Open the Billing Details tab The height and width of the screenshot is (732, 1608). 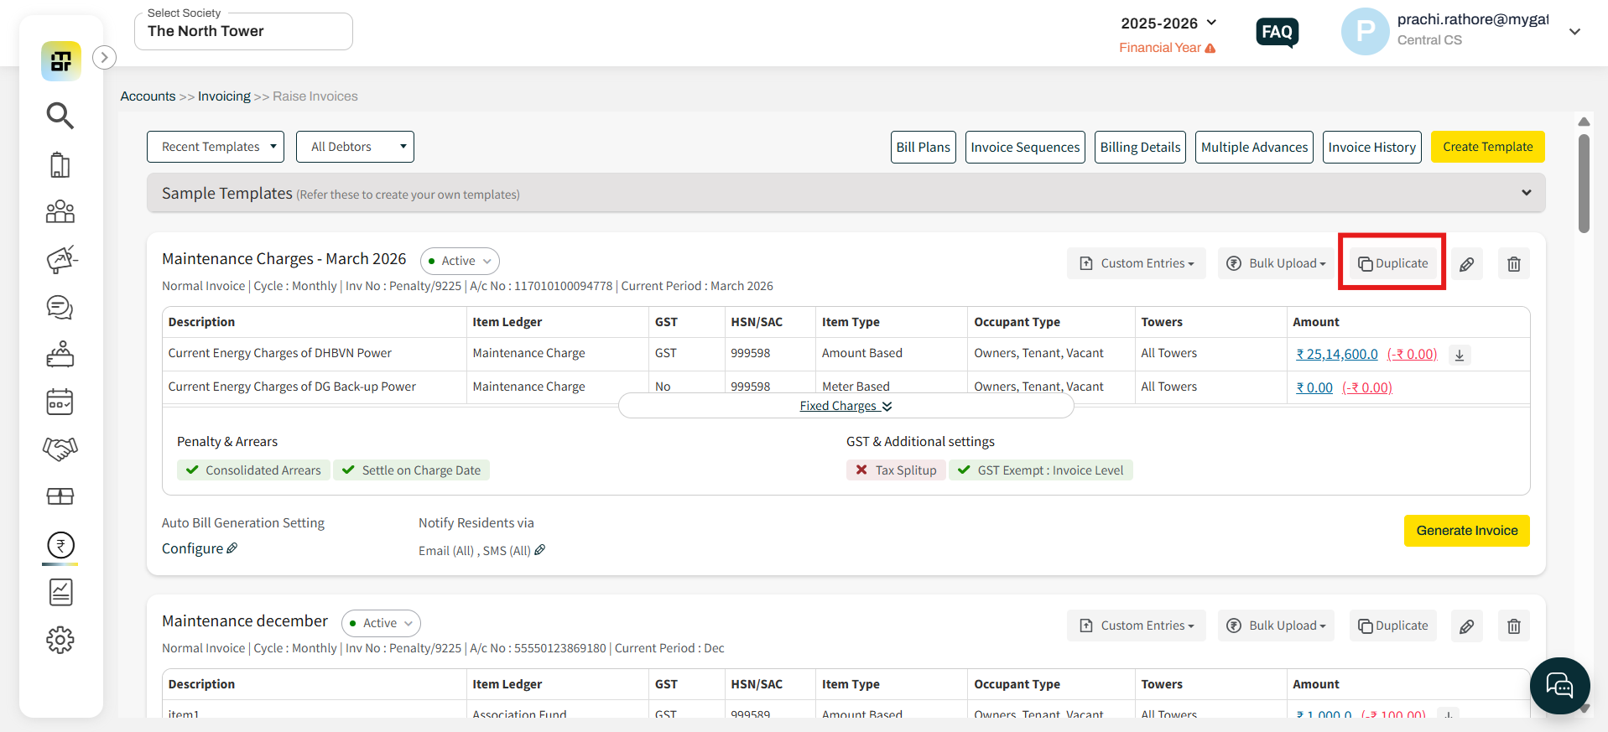(1140, 147)
